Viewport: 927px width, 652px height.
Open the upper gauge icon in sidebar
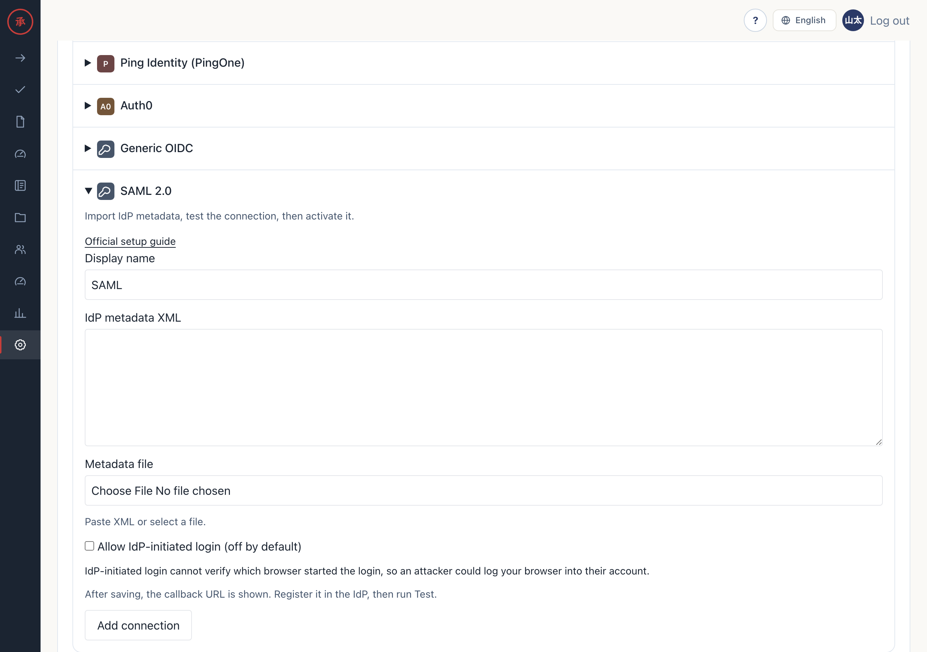(x=20, y=154)
